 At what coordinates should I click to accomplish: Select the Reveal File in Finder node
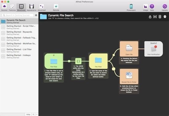(x=129, y=76)
